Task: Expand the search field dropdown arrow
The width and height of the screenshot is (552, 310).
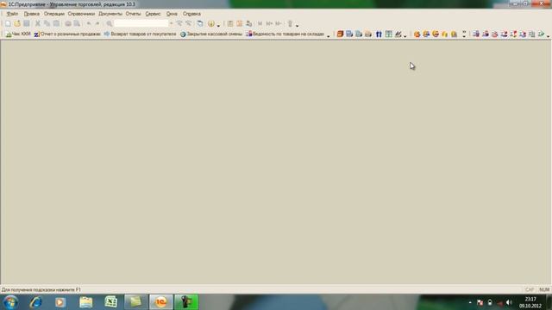Action: coord(172,23)
